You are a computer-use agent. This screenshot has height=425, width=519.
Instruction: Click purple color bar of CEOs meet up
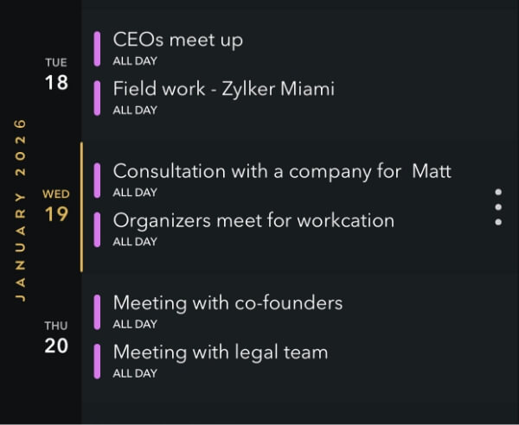98,49
